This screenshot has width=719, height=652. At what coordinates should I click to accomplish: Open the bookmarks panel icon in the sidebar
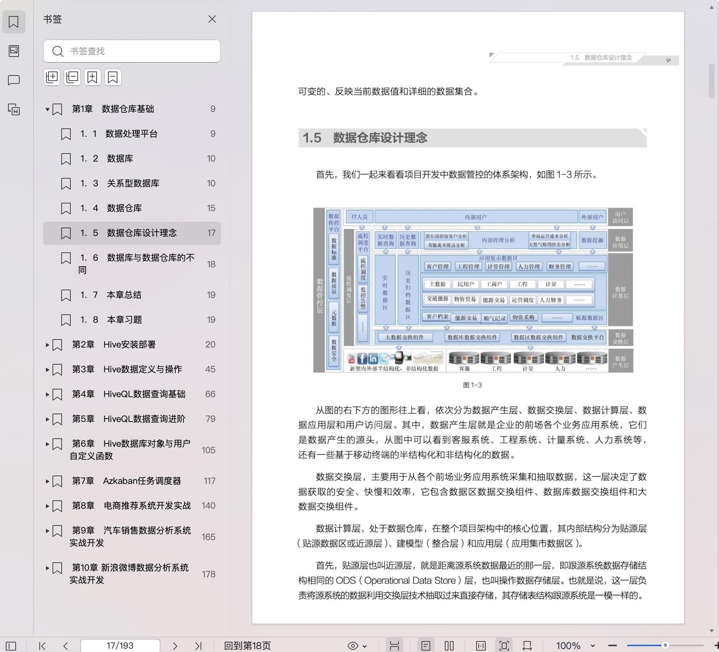click(13, 22)
